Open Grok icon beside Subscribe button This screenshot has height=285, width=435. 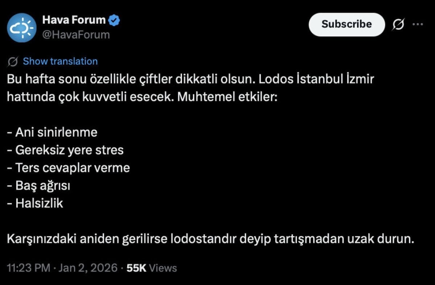pyautogui.click(x=398, y=25)
